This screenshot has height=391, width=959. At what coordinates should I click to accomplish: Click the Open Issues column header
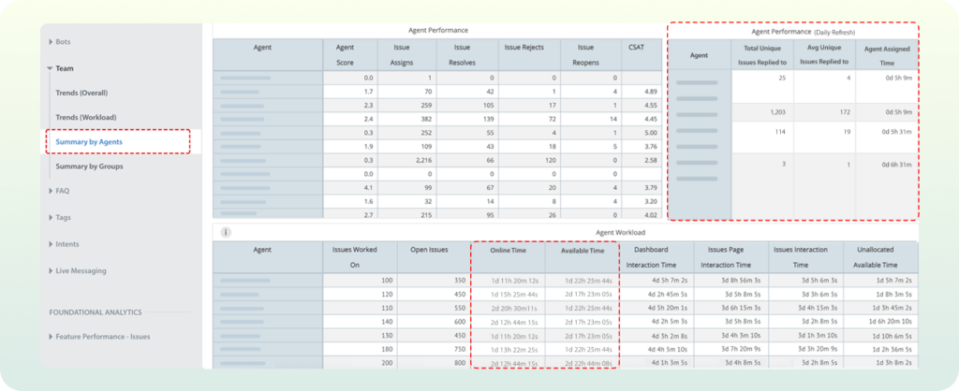(x=435, y=257)
